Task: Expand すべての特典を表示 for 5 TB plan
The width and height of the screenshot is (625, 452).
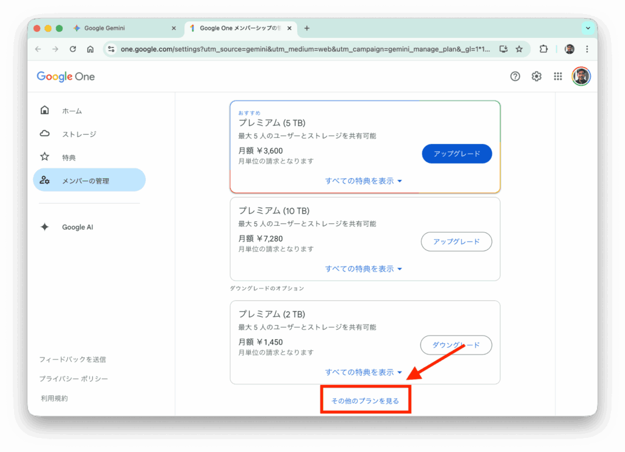Action: [364, 181]
